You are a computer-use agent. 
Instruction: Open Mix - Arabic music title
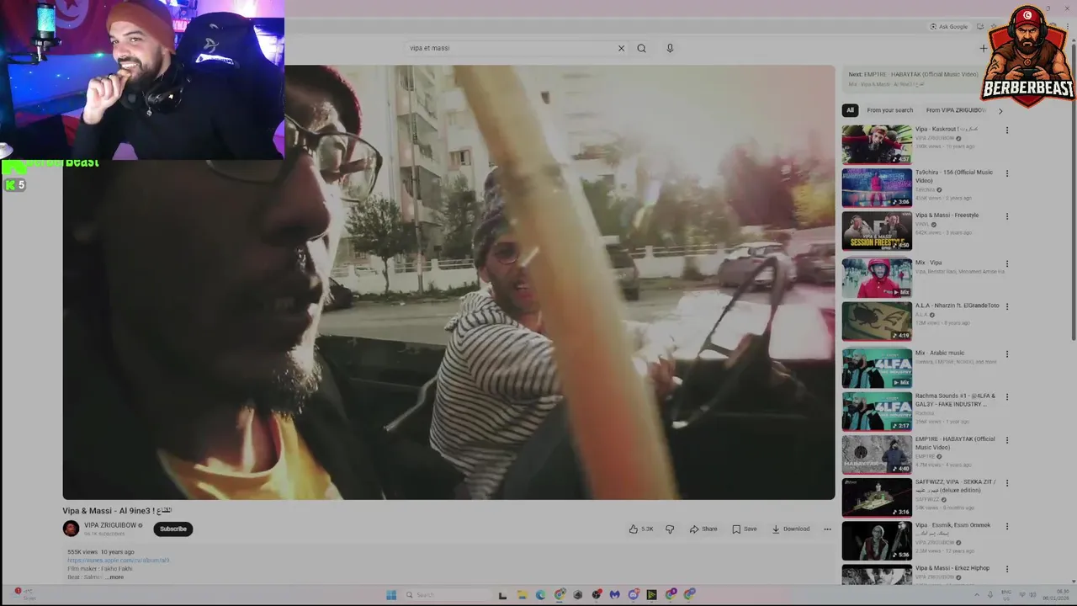click(940, 353)
